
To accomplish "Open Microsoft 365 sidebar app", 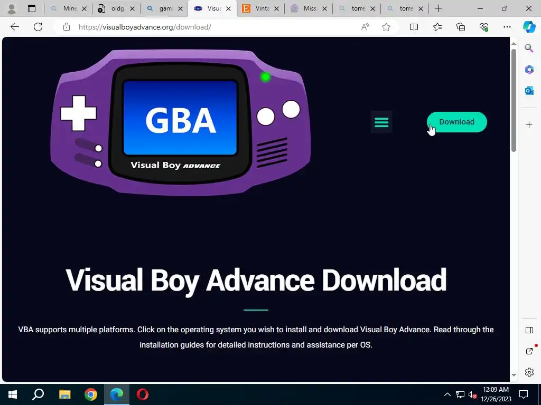I will point(529,70).
